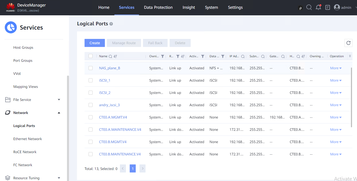Open the task list icon in header
The width and height of the screenshot is (357, 181).
tap(328, 8)
